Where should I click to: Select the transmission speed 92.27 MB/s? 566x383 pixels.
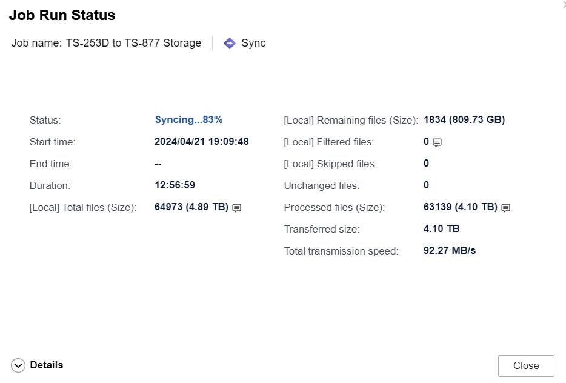tap(449, 250)
